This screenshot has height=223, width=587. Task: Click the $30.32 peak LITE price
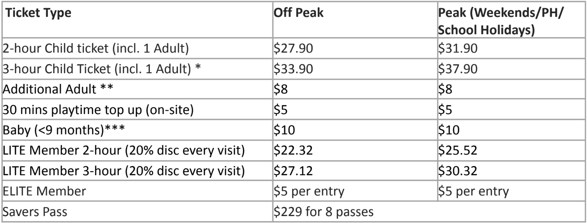coord(458,171)
